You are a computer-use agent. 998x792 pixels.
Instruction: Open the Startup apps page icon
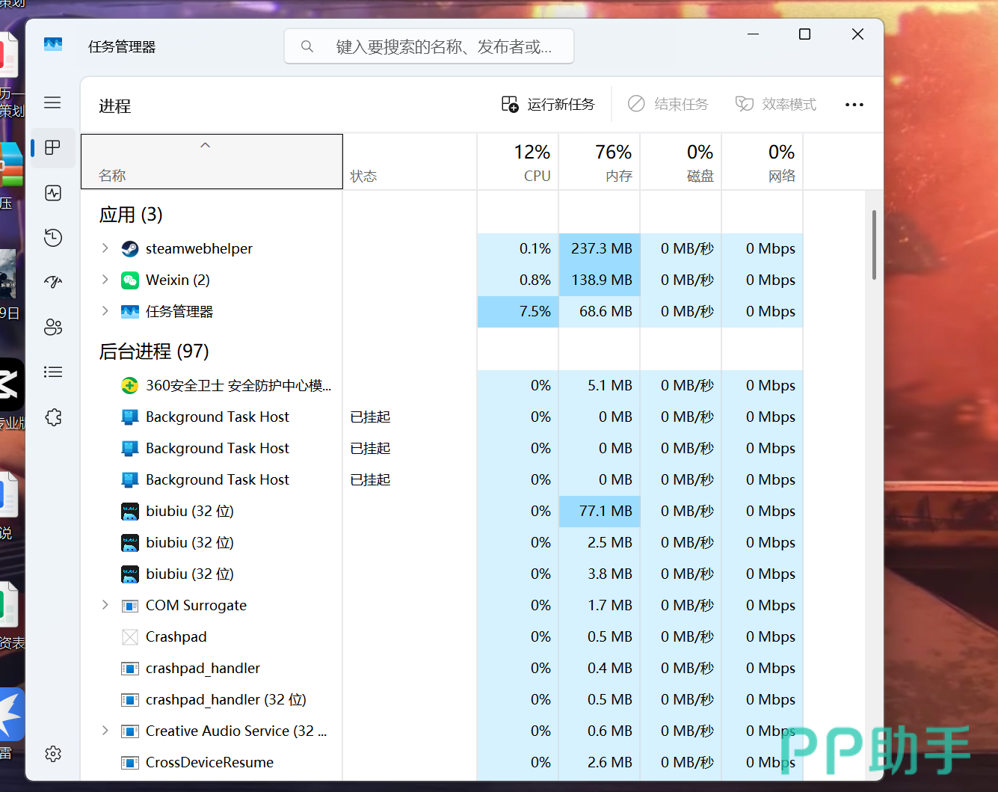point(53,282)
